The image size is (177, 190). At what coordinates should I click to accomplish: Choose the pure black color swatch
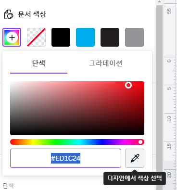pyautogui.click(x=61, y=38)
